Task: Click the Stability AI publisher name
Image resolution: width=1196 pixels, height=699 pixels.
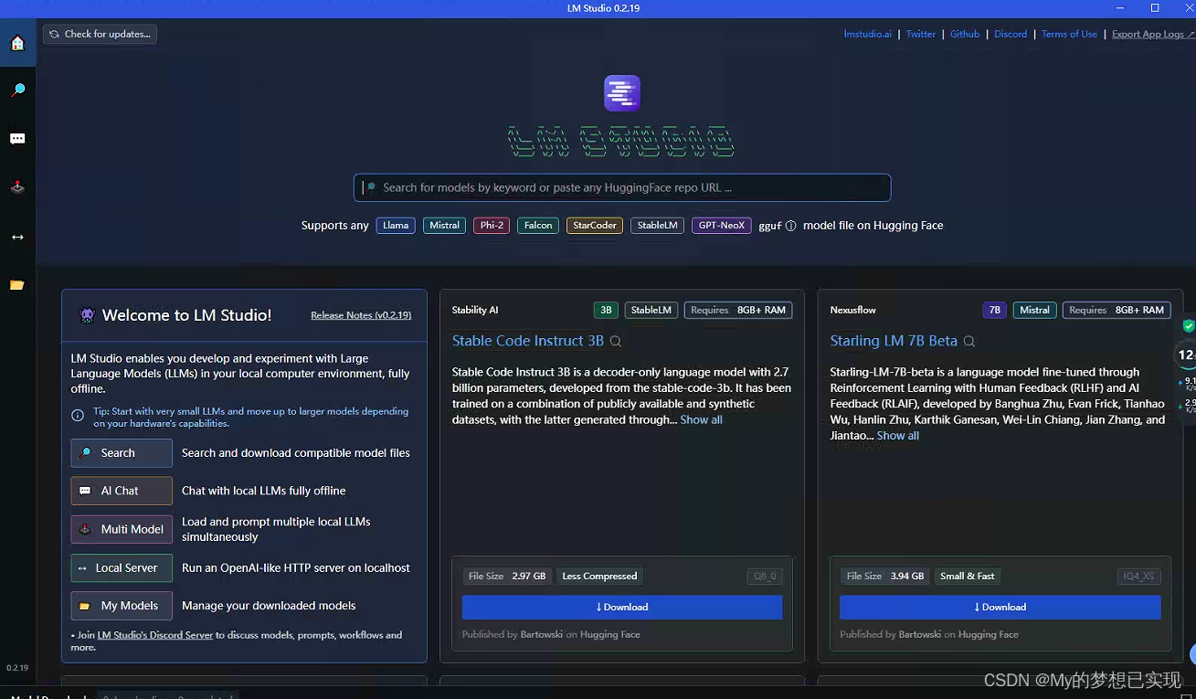Action: pyautogui.click(x=475, y=311)
